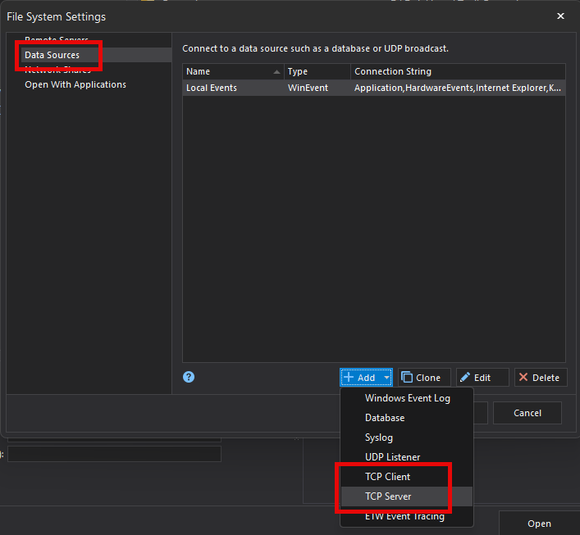Clone the selected data source
The height and width of the screenshot is (535, 580).
[x=424, y=377]
